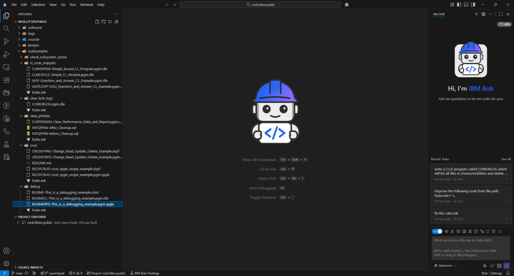
Task: Toggle the eye icon in Bob's toolbar
Action: (x=446, y=231)
